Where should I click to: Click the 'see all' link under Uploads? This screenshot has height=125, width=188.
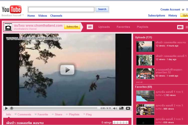pyautogui.click(x=139, y=82)
